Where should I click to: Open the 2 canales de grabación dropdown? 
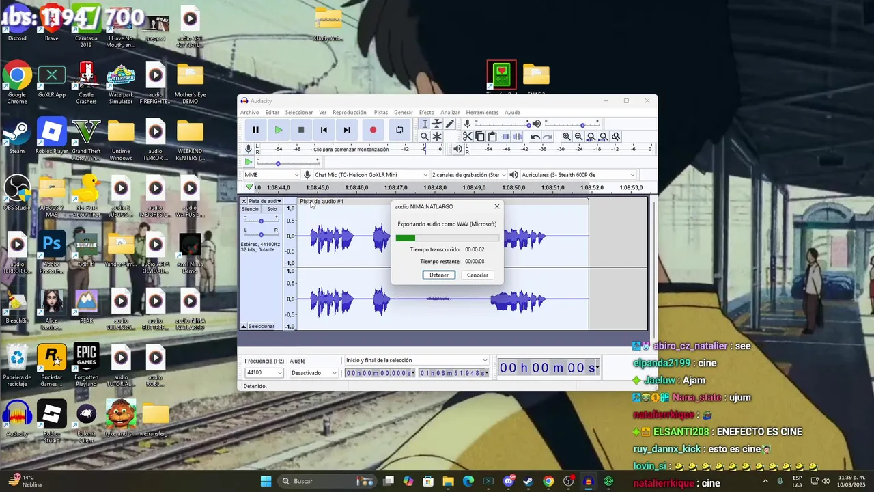(468, 175)
